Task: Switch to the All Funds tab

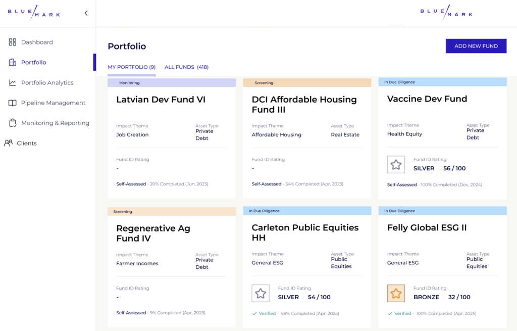Action: point(186,67)
